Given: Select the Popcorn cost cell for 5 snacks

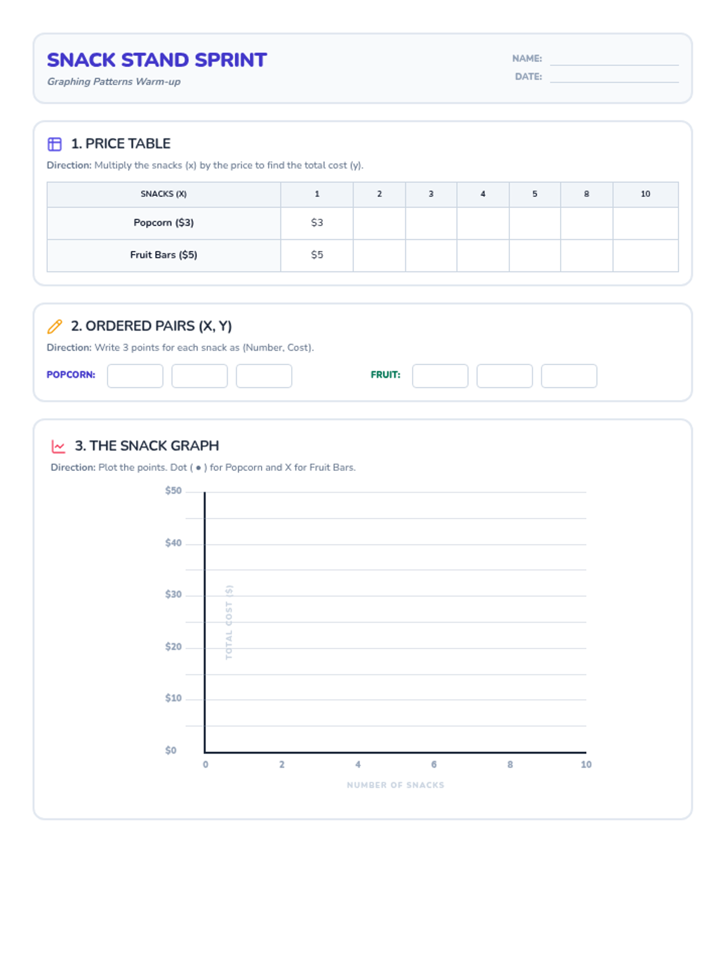Looking at the screenshot, I should pyautogui.click(x=535, y=223).
